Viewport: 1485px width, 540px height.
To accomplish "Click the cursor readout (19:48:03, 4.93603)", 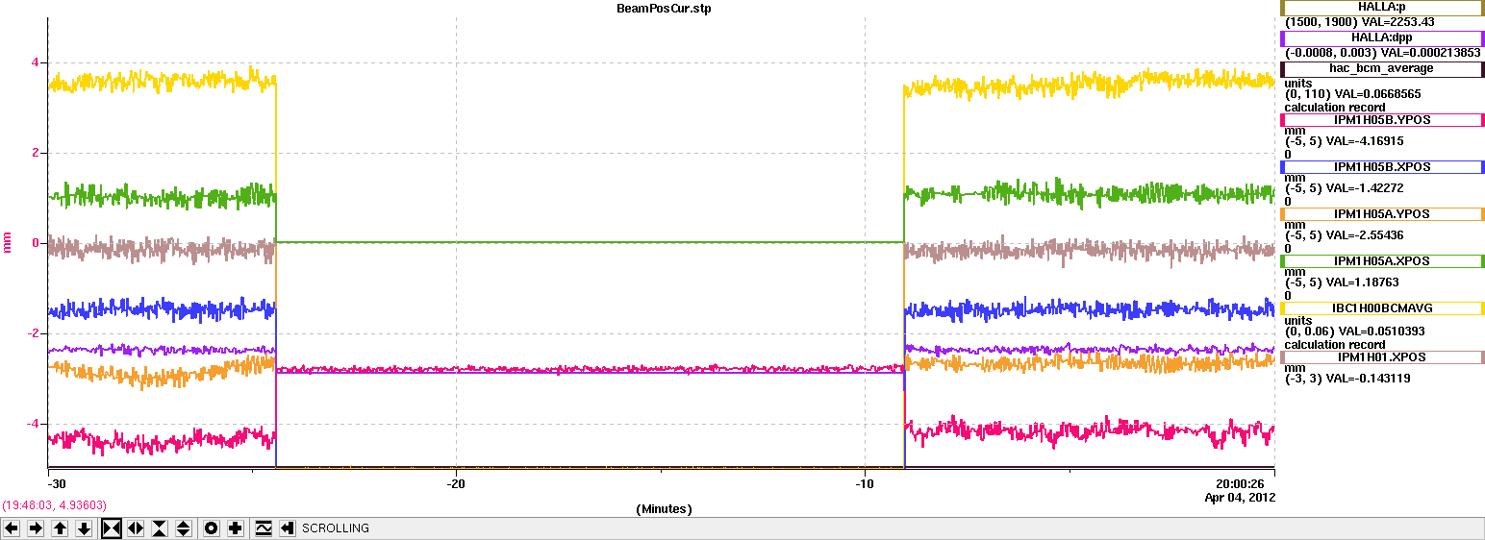I will [54, 504].
